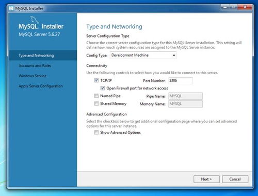This screenshot has height=196, width=258.
Task: Uncheck Open Firewall port for network access
Action: click(103, 88)
